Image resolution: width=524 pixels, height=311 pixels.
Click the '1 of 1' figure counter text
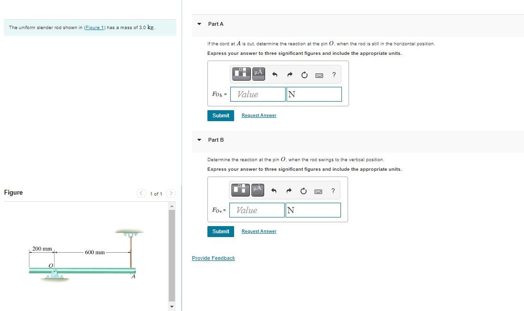tap(156, 194)
